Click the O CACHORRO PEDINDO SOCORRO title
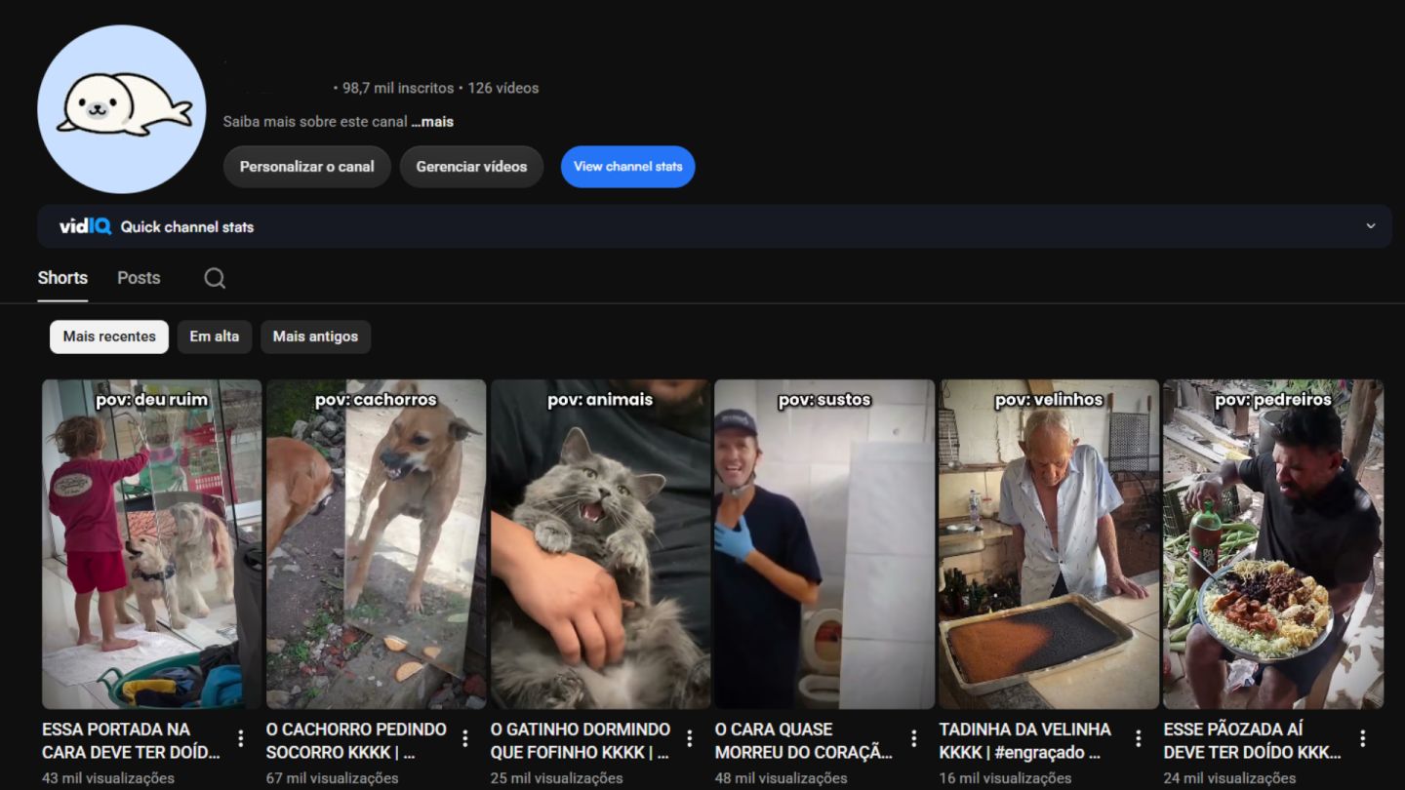1405x790 pixels. (356, 740)
